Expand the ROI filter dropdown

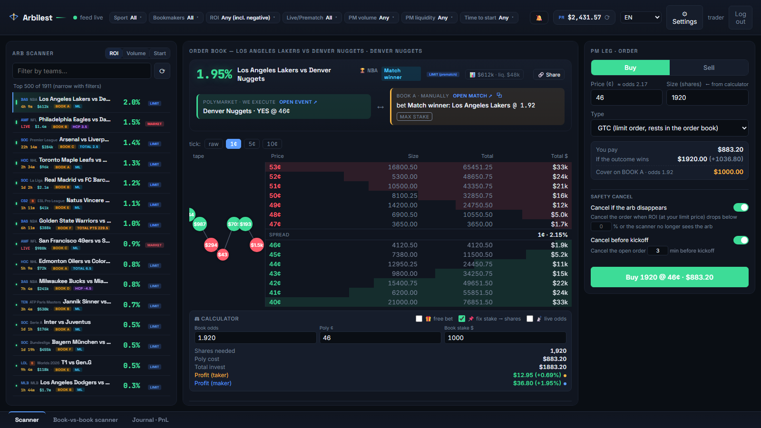click(x=243, y=18)
